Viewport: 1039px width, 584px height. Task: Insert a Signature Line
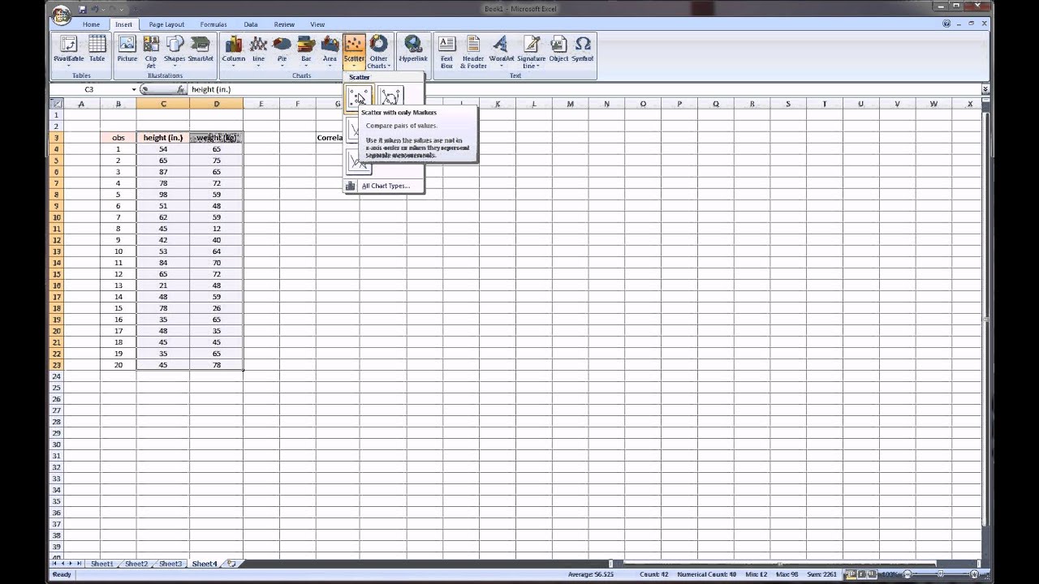tap(531, 52)
